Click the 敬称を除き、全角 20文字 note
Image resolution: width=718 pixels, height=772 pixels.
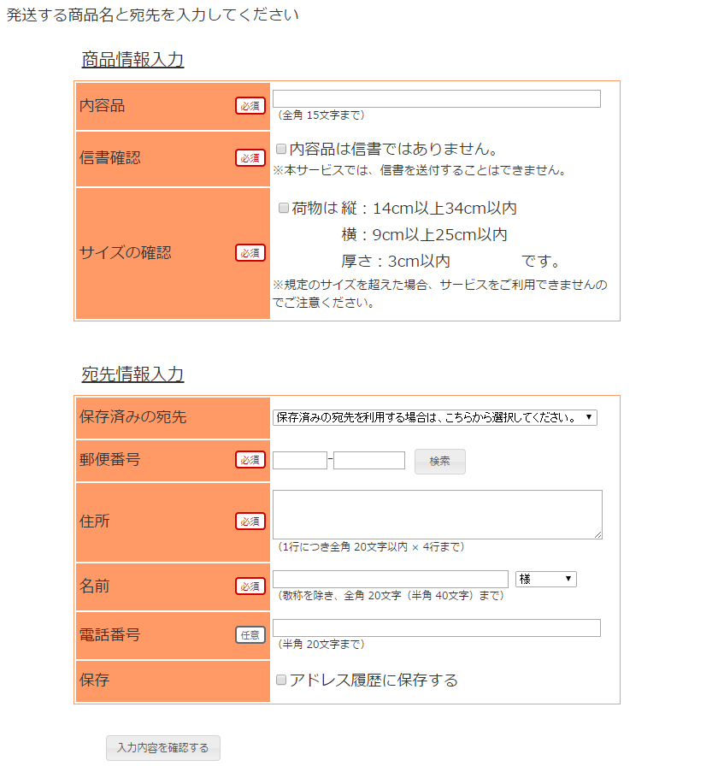pos(391,596)
